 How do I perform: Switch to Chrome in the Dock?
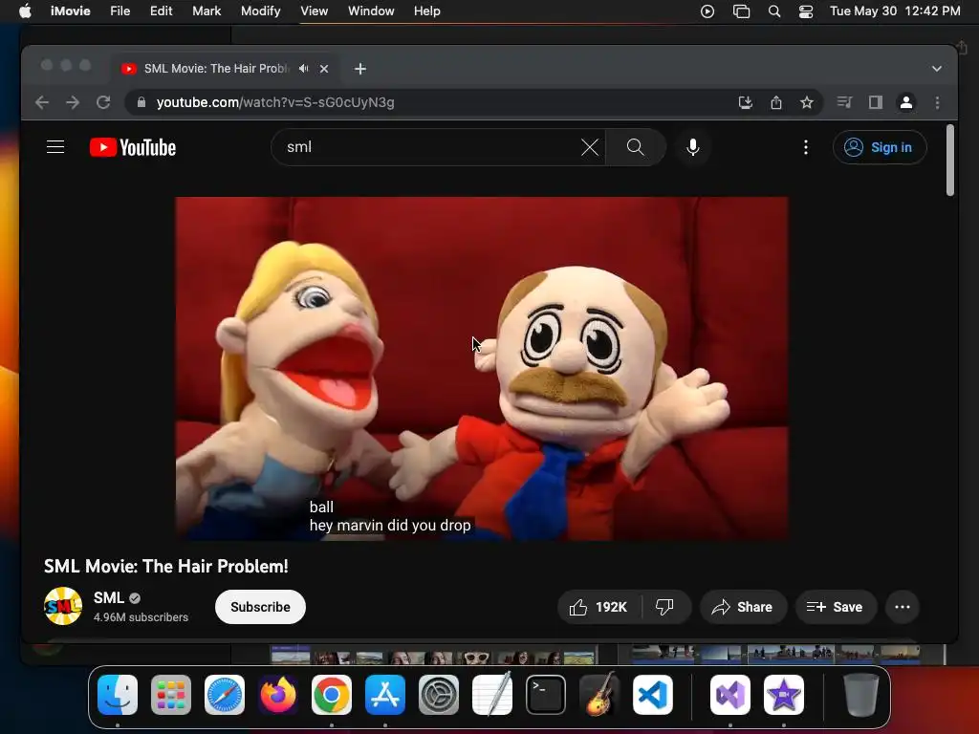(332, 695)
